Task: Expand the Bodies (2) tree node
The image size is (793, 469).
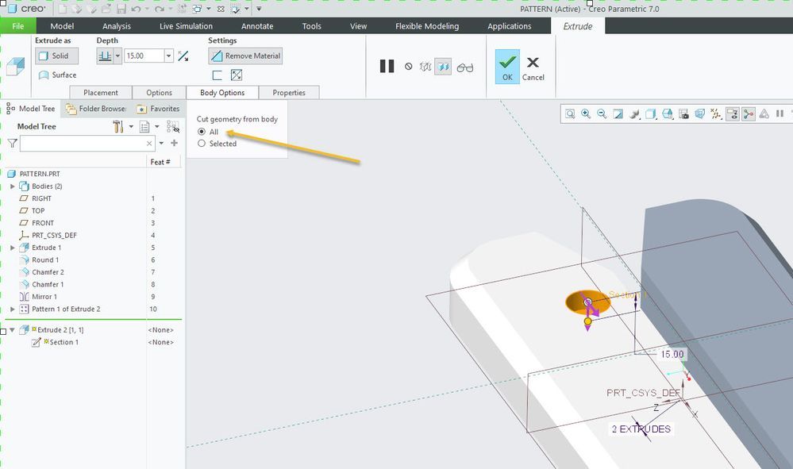Action: 13,186
